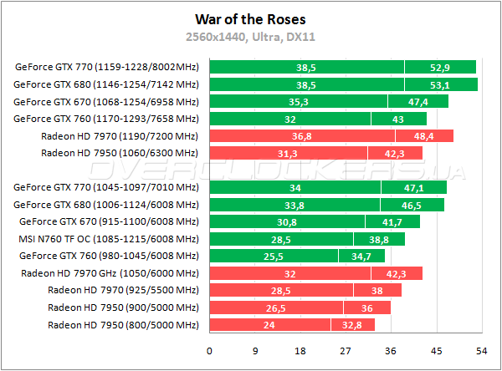Click the 47,1 value on the green bar

coord(413,187)
